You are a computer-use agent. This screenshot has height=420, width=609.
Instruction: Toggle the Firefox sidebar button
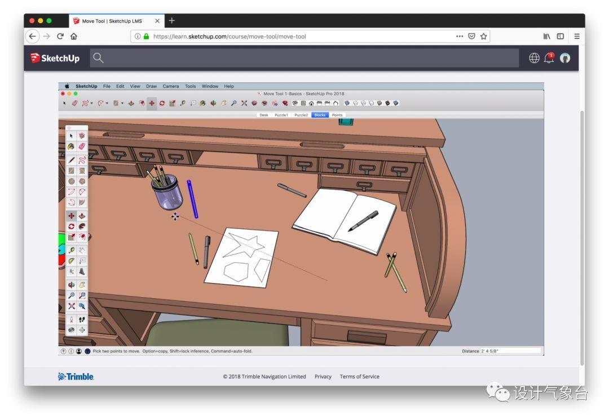pos(560,36)
